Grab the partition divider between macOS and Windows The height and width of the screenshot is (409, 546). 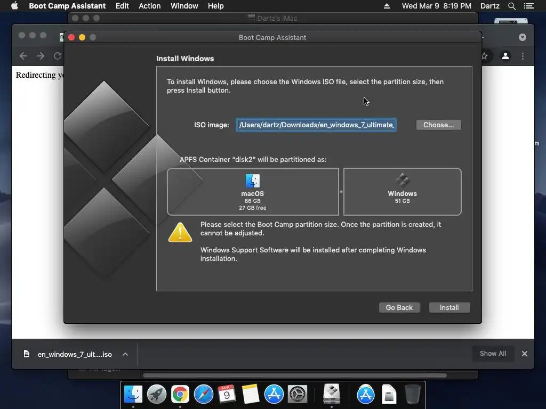[x=341, y=192]
